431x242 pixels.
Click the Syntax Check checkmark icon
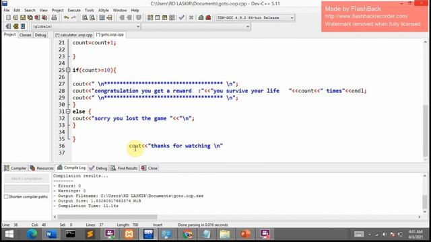click(182, 17)
